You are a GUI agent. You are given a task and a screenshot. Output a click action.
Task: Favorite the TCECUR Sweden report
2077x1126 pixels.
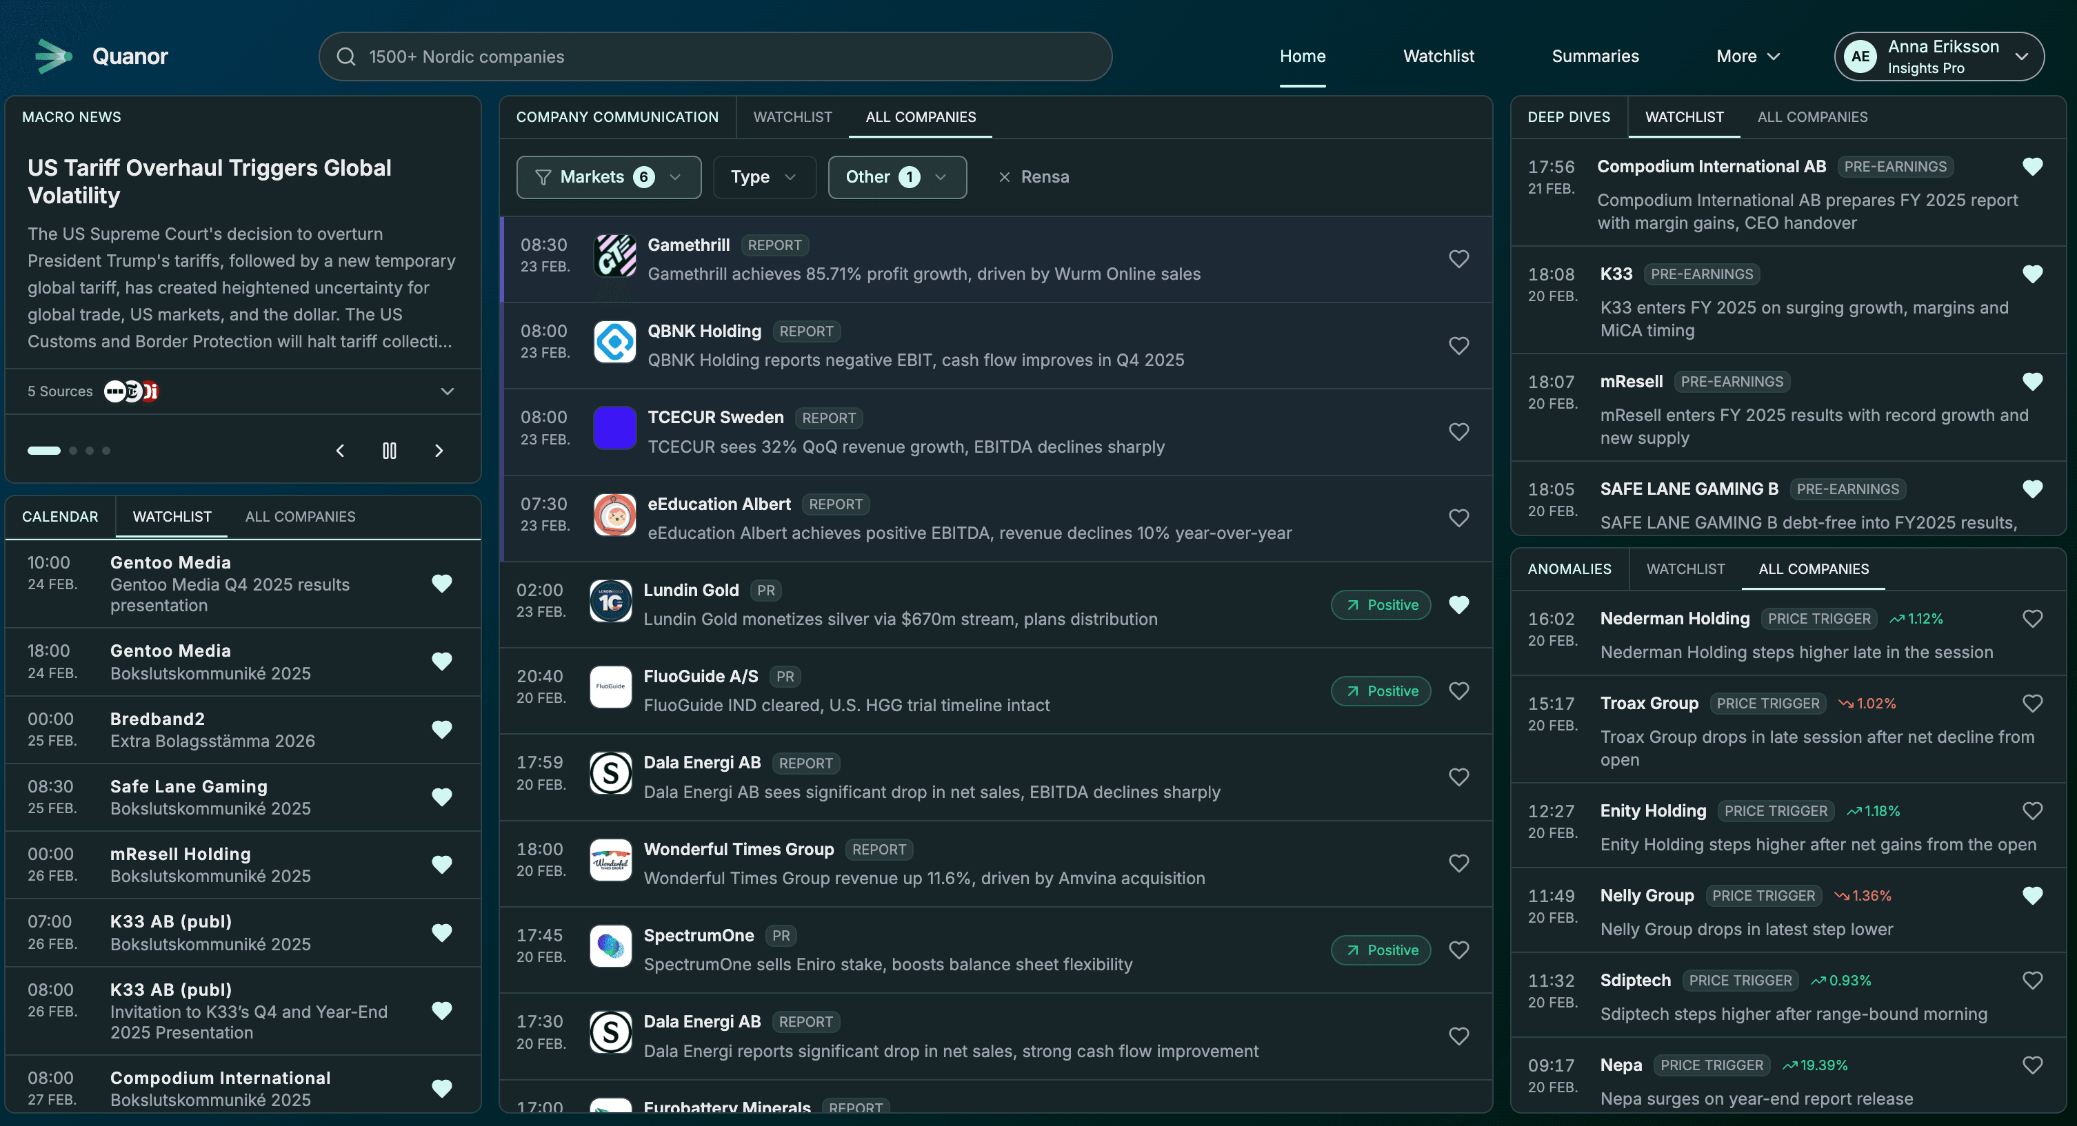point(1458,431)
